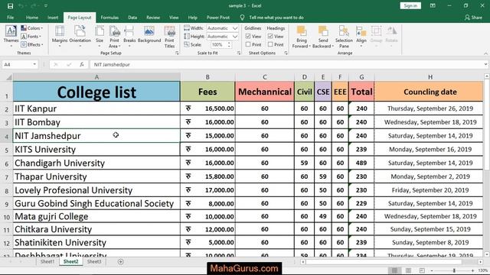This screenshot has height=275, width=490.
Task: Open the Name Box dropdown arrow
Action: [x=34, y=64]
